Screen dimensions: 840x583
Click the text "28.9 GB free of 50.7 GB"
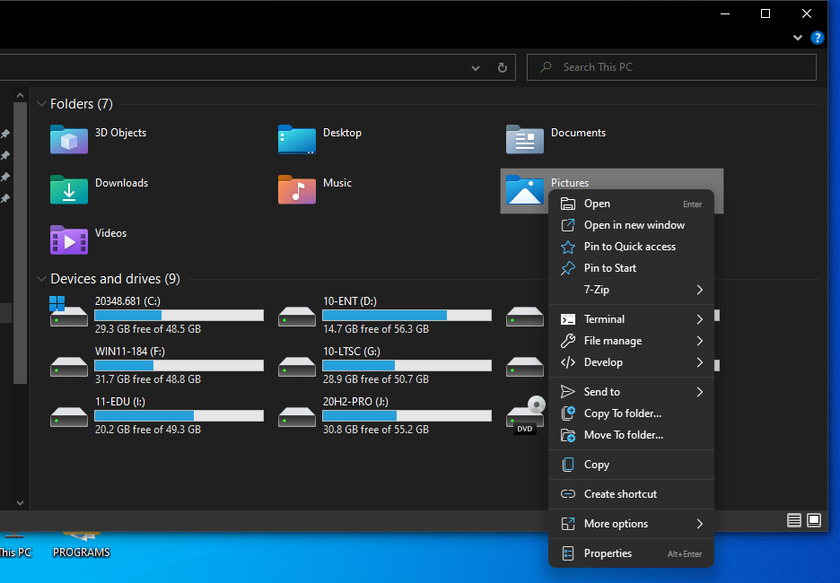pyautogui.click(x=376, y=379)
